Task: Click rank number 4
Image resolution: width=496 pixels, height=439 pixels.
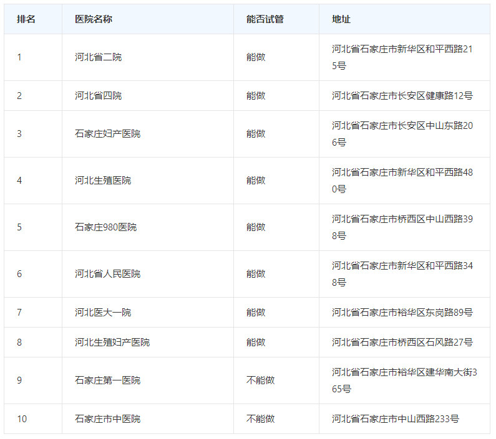Action: [x=19, y=181]
